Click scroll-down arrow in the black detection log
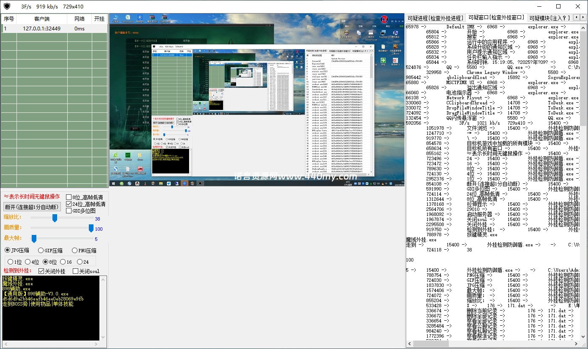 (x=102, y=337)
